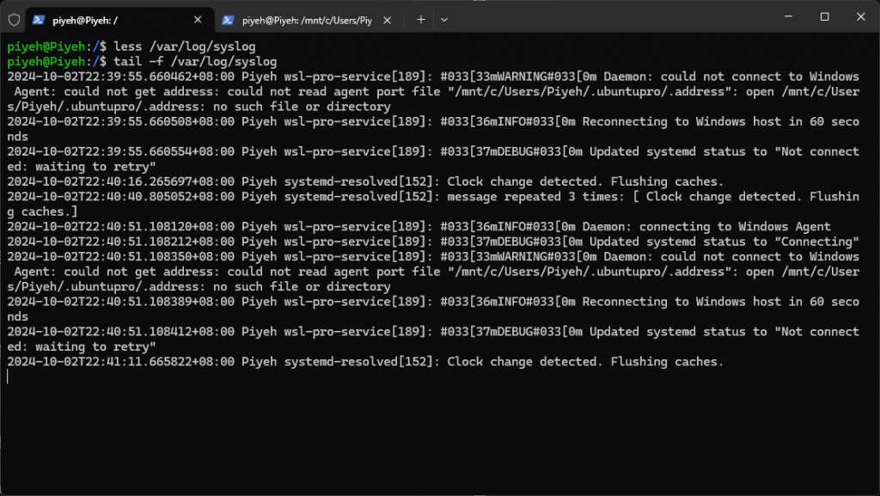
Task: Click the "tail -f /var/log/syslog" command text
Action: [x=195, y=62]
